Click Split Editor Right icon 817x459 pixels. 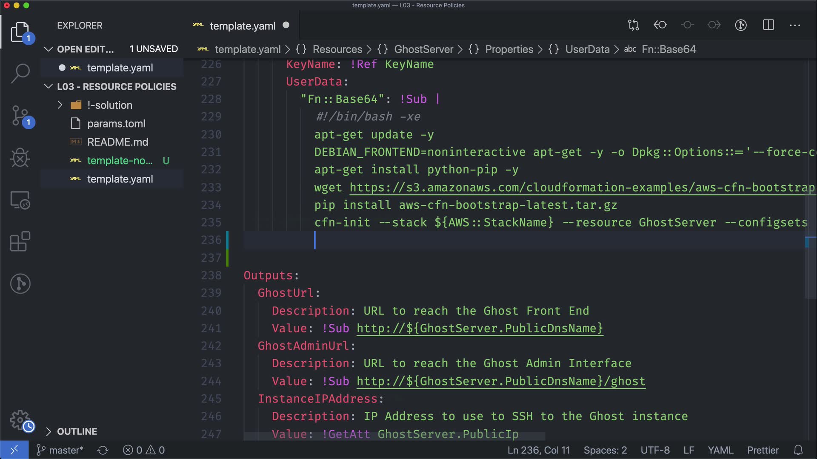tap(768, 25)
